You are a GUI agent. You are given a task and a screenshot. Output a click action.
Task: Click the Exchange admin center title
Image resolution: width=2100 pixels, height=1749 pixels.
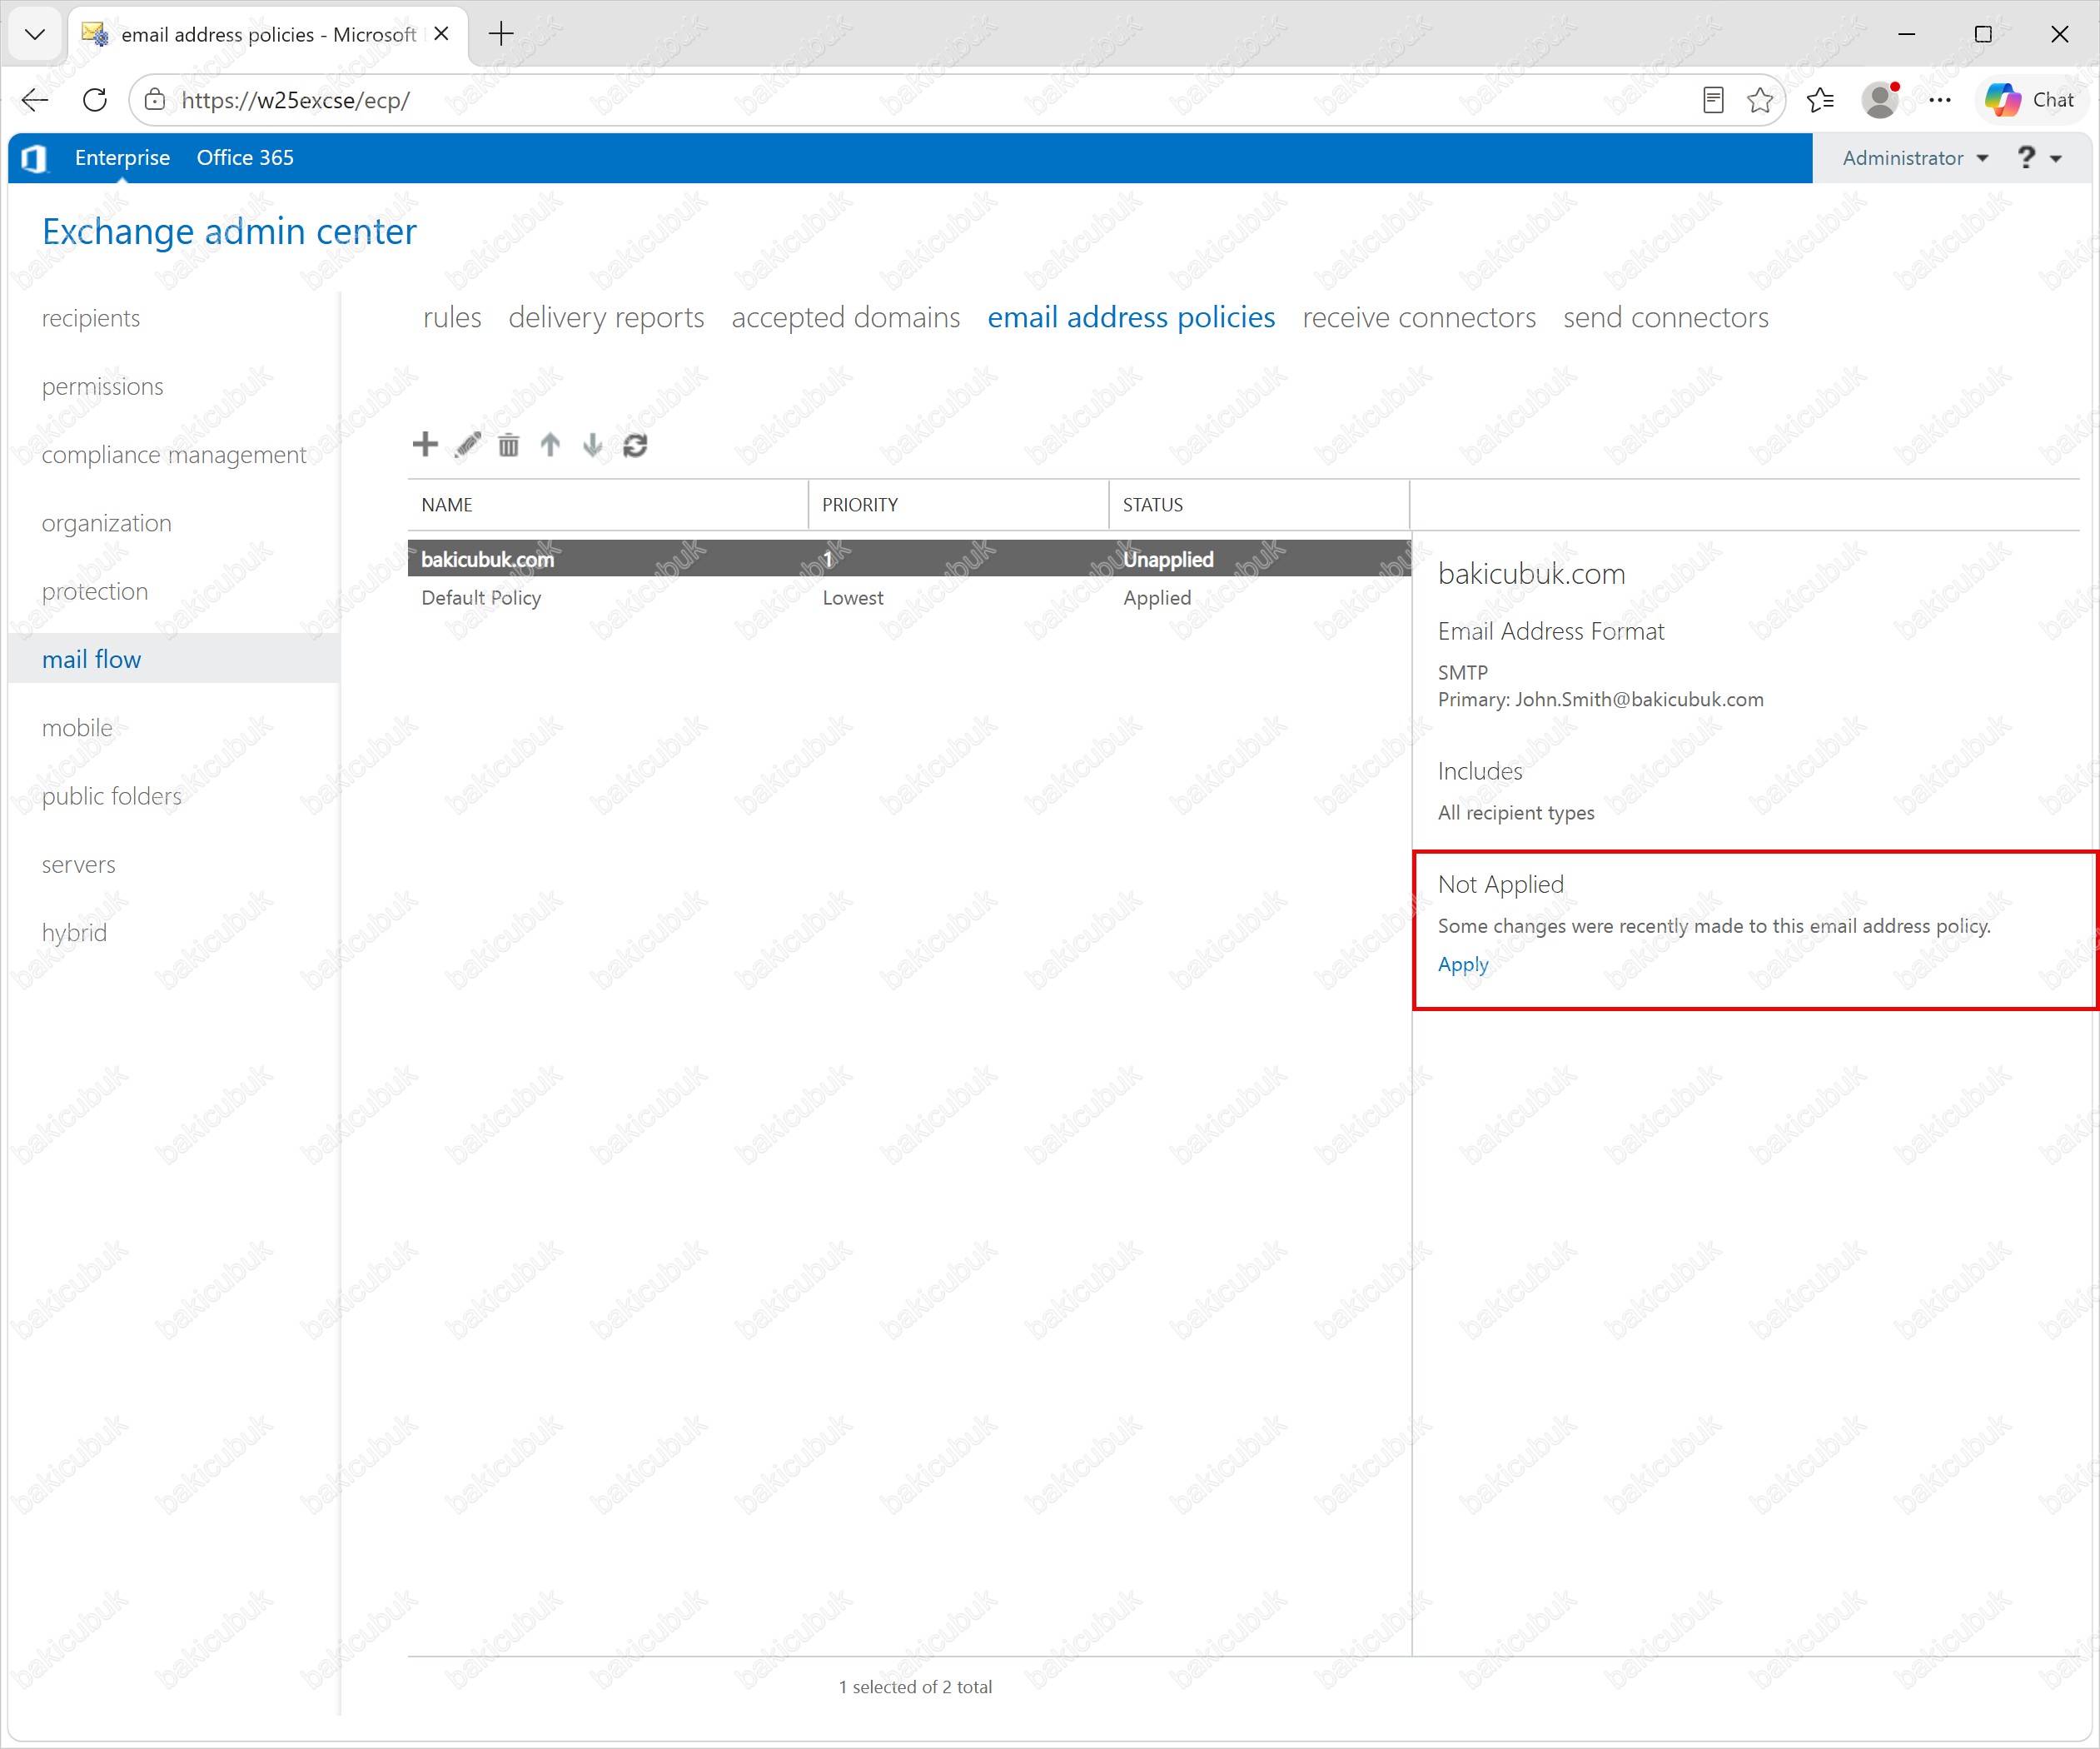(x=229, y=232)
